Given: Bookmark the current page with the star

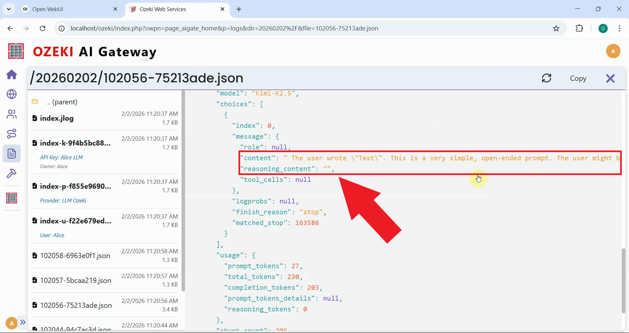Looking at the screenshot, I should pyautogui.click(x=556, y=28).
